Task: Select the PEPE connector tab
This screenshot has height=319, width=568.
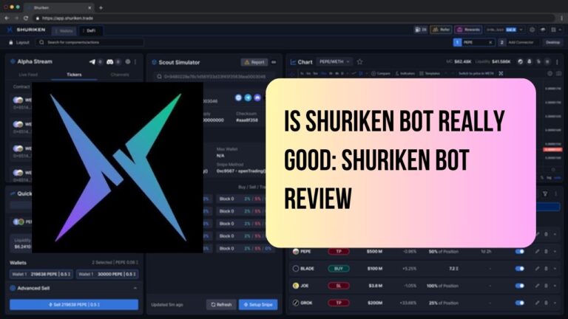Action: click(474, 42)
